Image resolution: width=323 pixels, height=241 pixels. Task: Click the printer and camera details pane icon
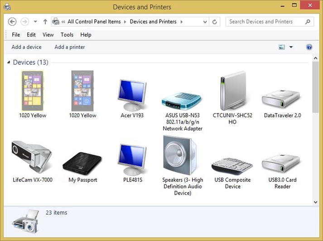(26, 222)
